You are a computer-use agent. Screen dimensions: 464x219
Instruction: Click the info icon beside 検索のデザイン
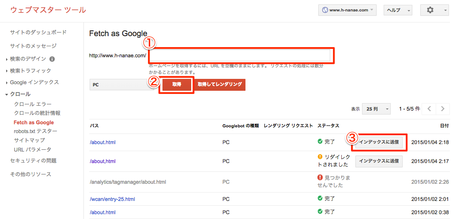click(52, 59)
